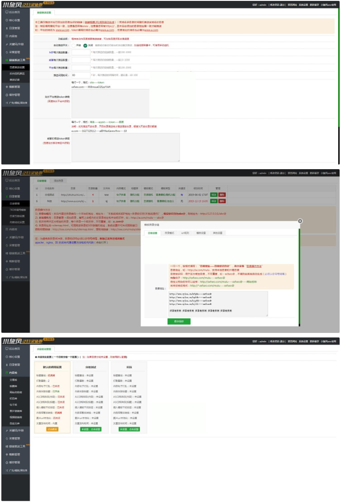Open 文章库 in the sidebar submenu
Screen dimensions: 341x503
pyautogui.click(x=14, y=380)
